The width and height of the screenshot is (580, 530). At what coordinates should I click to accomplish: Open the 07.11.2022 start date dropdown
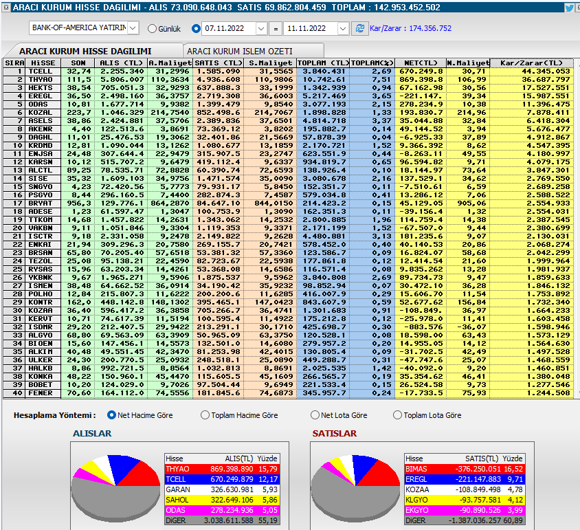(x=261, y=28)
